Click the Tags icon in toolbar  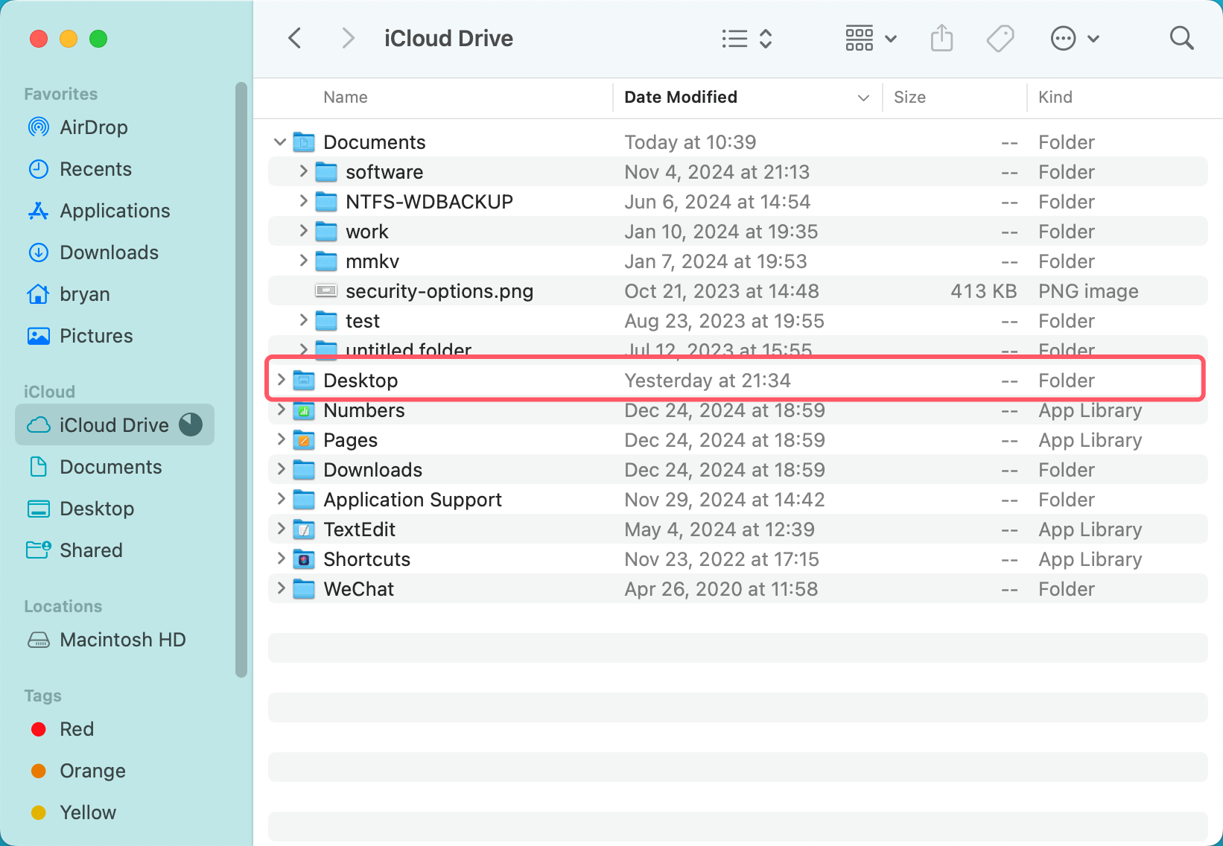tap(1000, 38)
